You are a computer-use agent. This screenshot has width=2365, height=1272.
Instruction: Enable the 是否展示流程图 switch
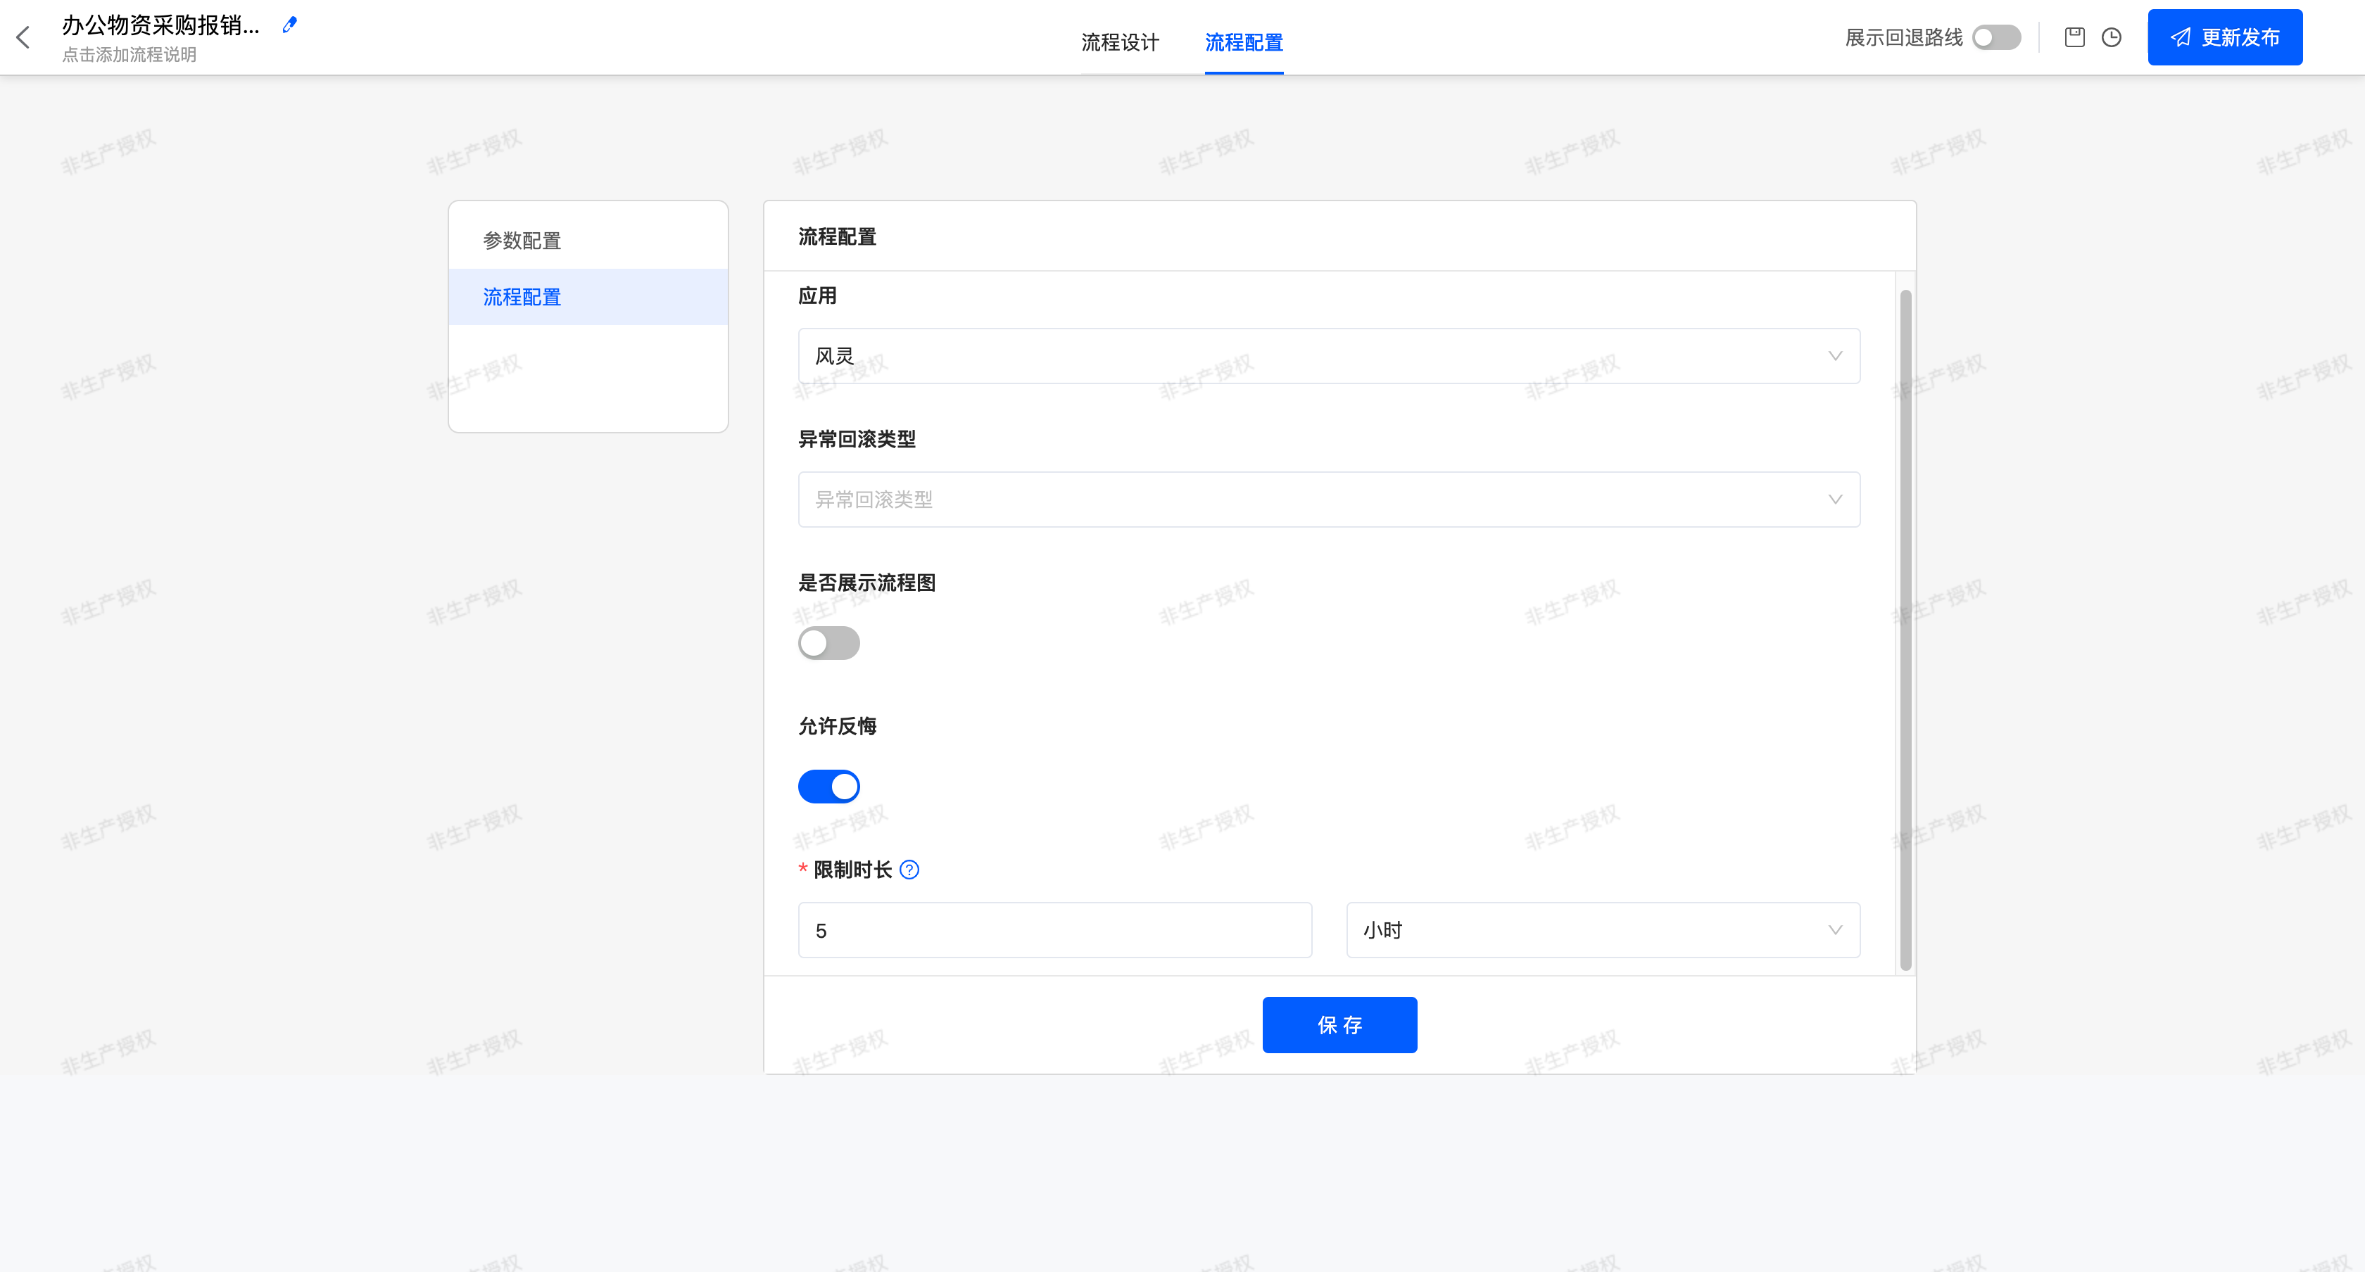pos(828,642)
